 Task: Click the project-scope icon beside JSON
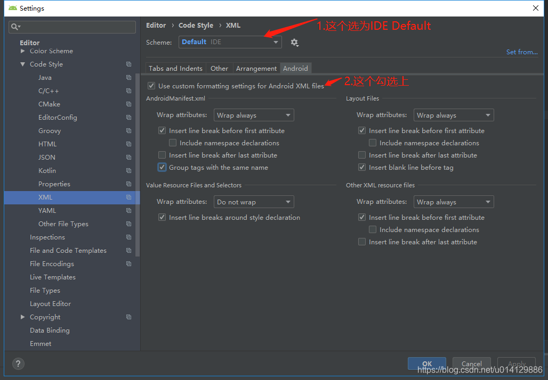coord(128,158)
